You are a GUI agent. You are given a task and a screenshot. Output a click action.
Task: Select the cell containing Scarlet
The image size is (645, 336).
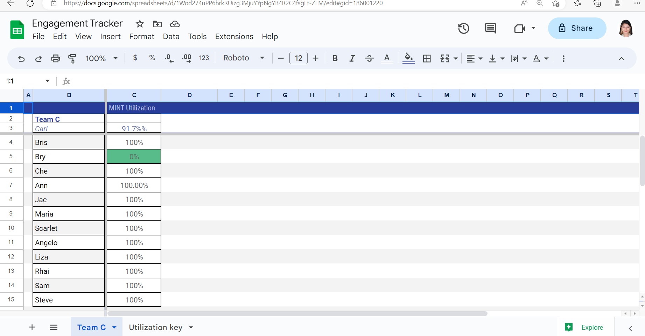click(x=69, y=228)
